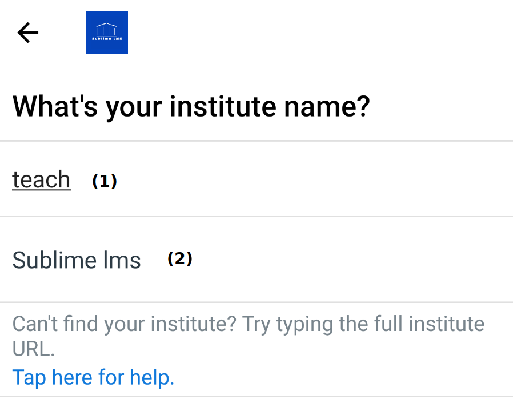Click the small 'Sublime LMS' text in the logo

(x=107, y=39)
